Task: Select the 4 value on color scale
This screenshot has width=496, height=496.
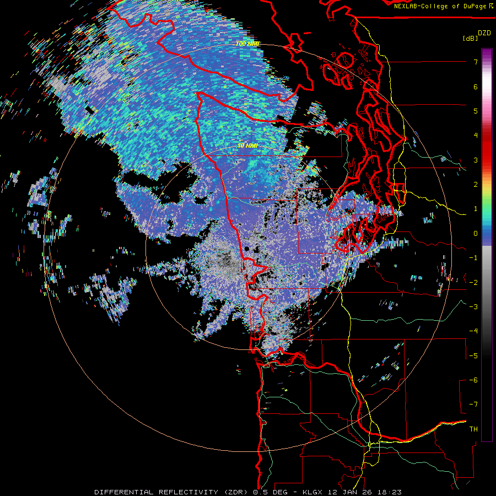Action: (x=476, y=136)
